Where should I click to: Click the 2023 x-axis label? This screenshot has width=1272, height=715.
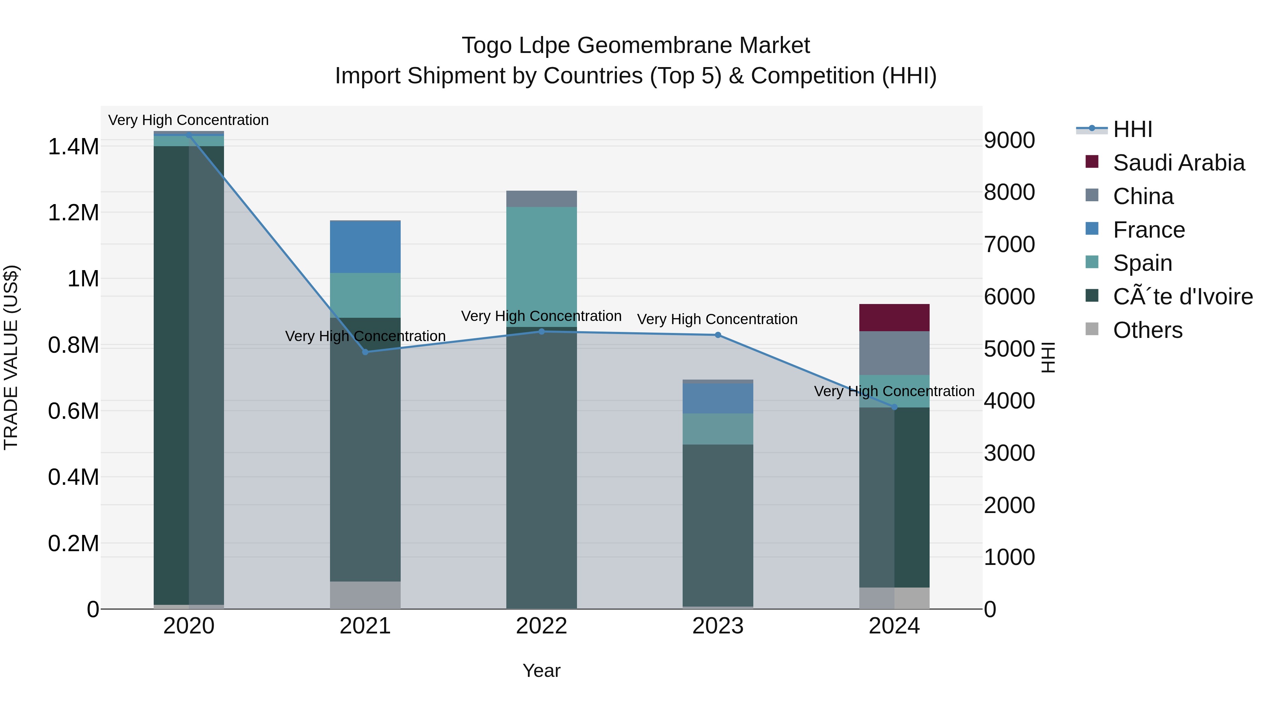(x=718, y=626)
